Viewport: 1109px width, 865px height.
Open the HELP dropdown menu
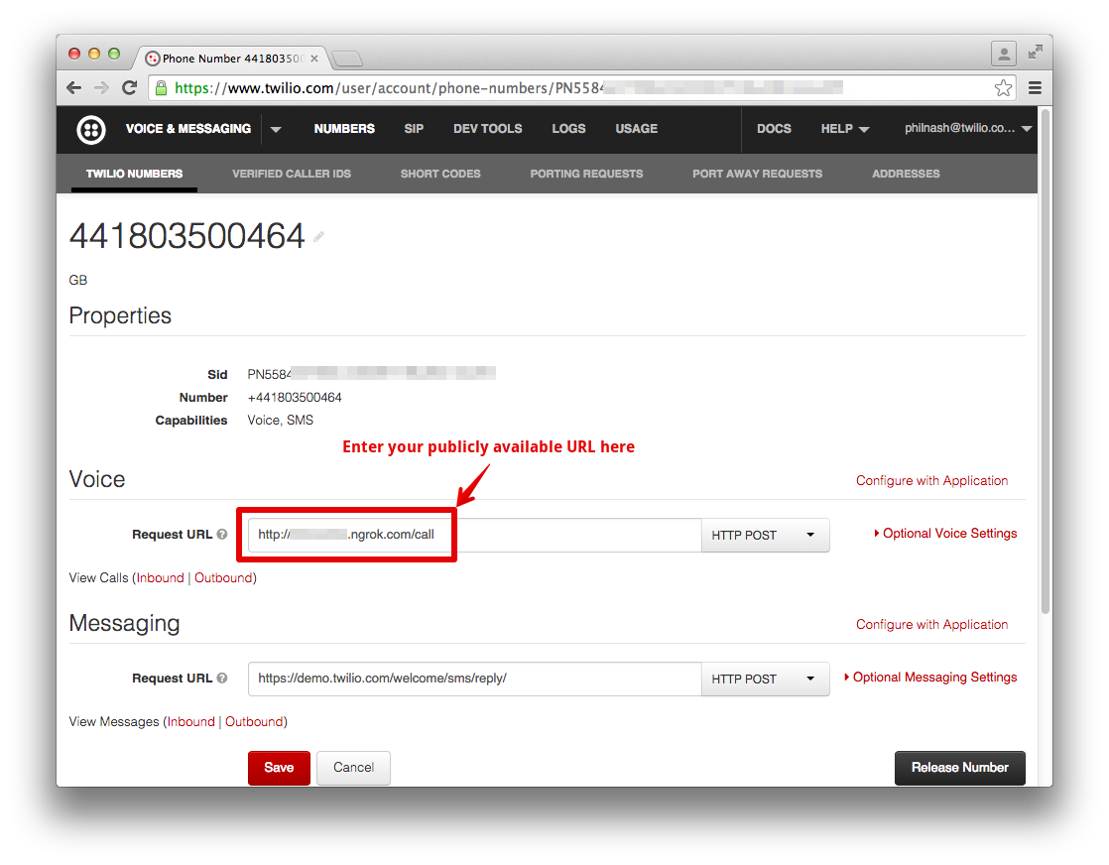[844, 129]
